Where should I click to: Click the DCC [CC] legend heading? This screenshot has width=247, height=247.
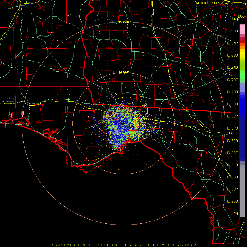238,18
